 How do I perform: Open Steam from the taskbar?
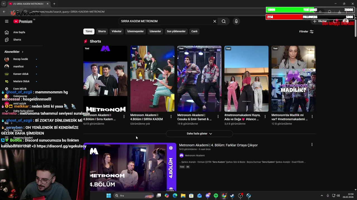(x=232, y=196)
